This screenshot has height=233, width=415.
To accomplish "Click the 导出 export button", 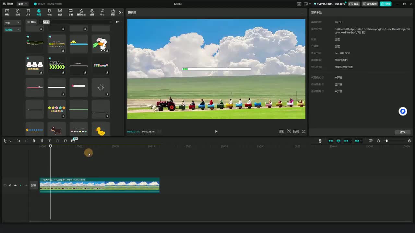I will [386, 4].
